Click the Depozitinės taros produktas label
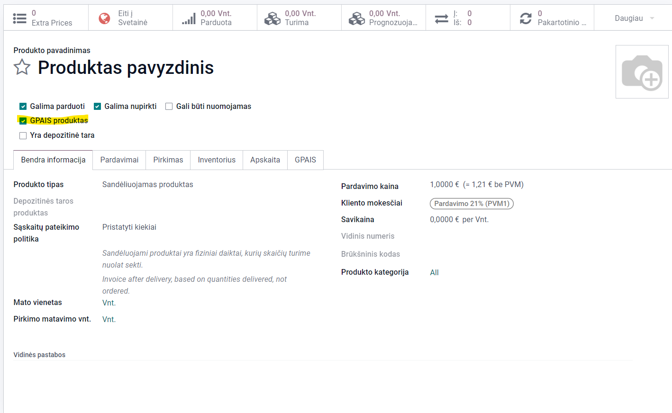 [x=44, y=207]
